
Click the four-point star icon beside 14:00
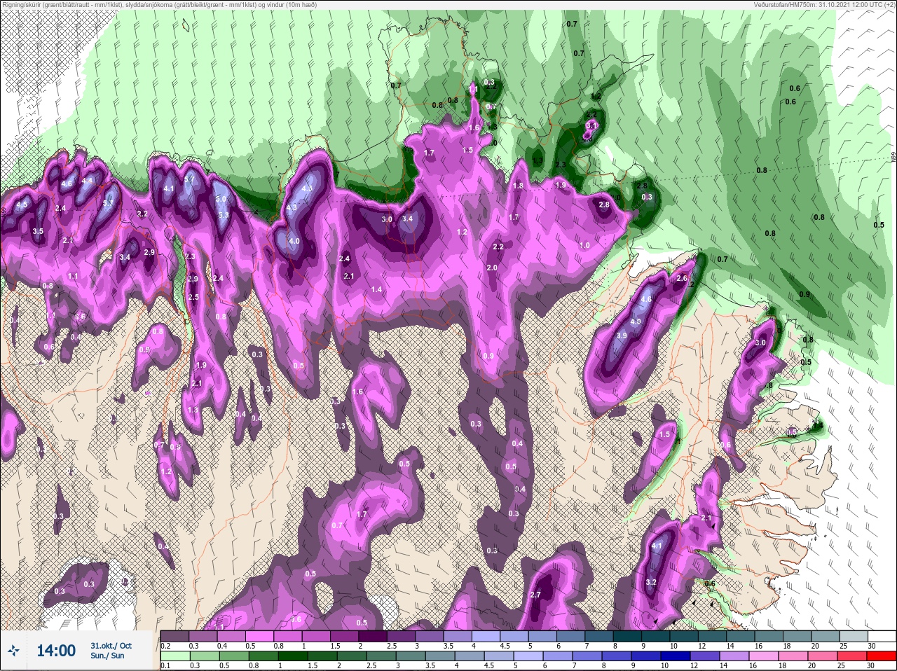point(14,651)
